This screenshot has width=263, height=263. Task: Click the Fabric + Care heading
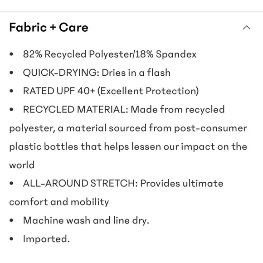(49, 27)
